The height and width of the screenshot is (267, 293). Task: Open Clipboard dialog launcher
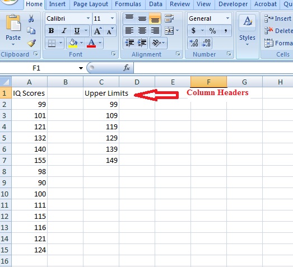pyautogui.click(x=36, y=54)
